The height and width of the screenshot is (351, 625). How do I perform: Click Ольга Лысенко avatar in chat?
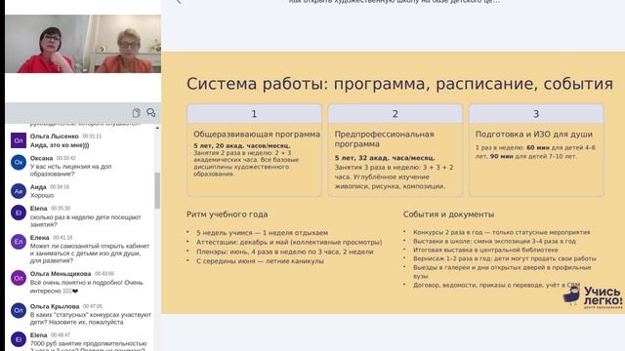(x=19, y=140)
